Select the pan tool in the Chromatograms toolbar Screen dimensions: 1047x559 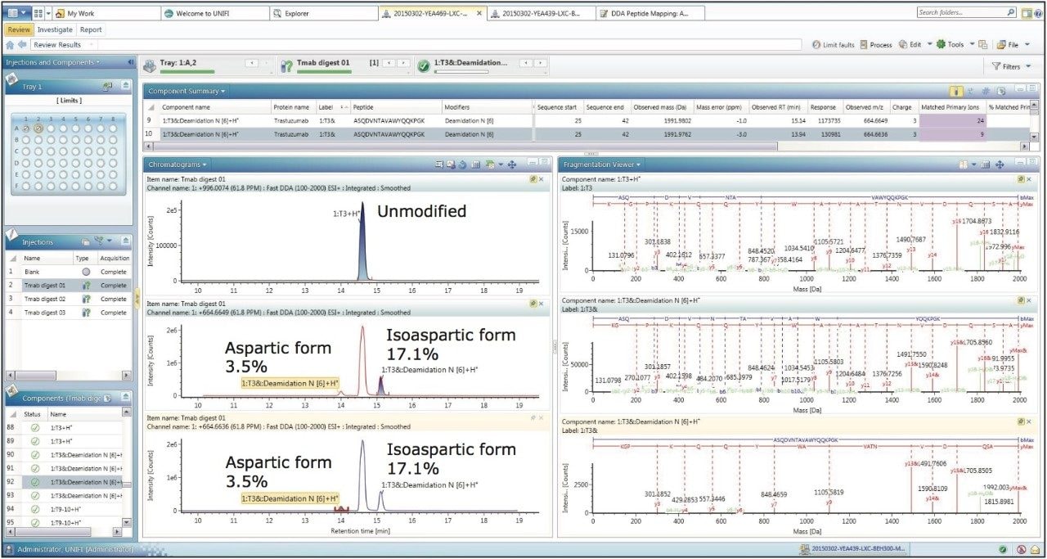[512, 165]
